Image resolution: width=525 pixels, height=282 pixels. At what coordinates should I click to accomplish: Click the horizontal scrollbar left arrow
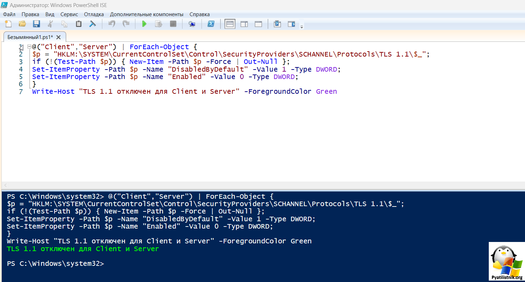6,185
